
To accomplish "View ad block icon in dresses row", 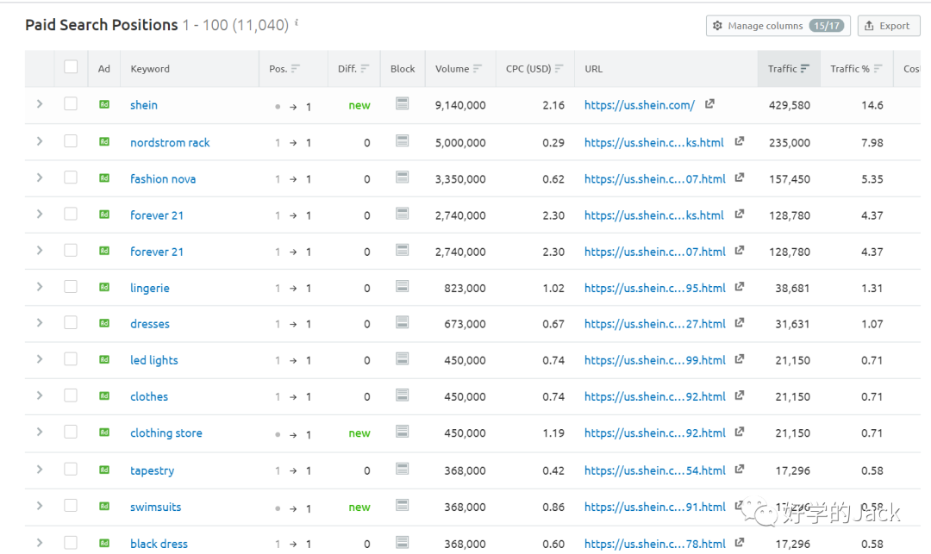I will pyautogui.click(x=402, y=322).
